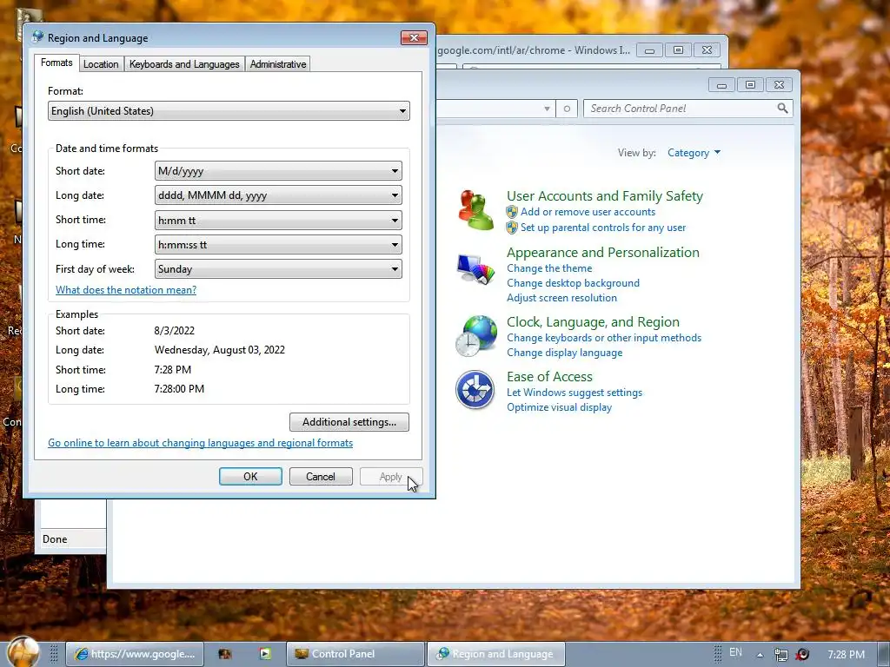Click Set up parental controls for any user

(x=603, y=228)
